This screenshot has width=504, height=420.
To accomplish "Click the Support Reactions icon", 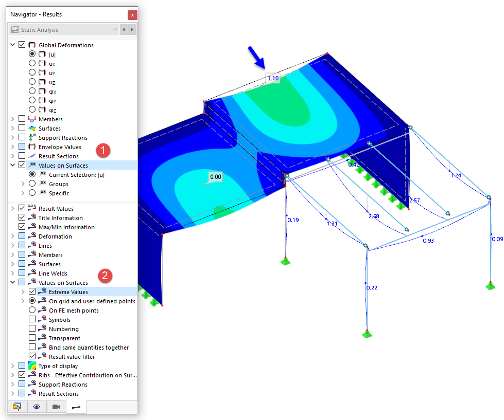I will coord(32,138).
